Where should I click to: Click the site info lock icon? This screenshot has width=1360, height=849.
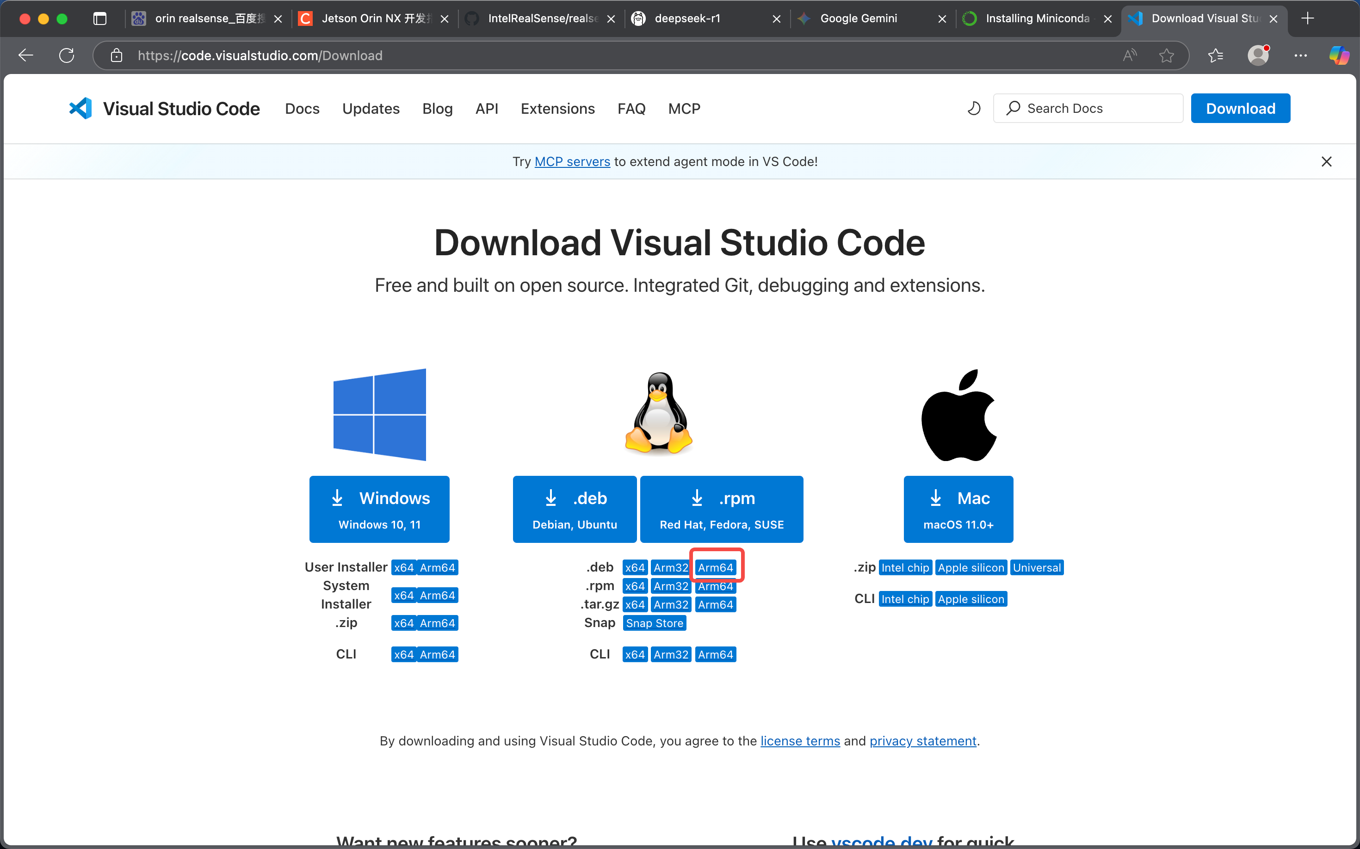coord(116,55)
